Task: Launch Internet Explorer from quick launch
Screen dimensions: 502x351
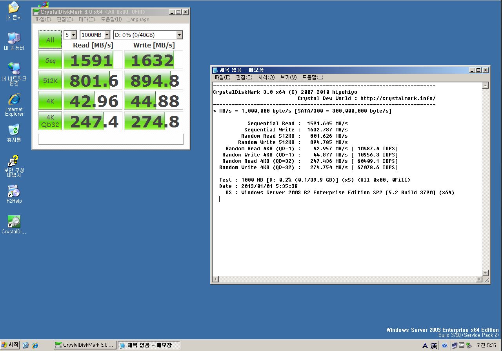Action: [35, 345]
